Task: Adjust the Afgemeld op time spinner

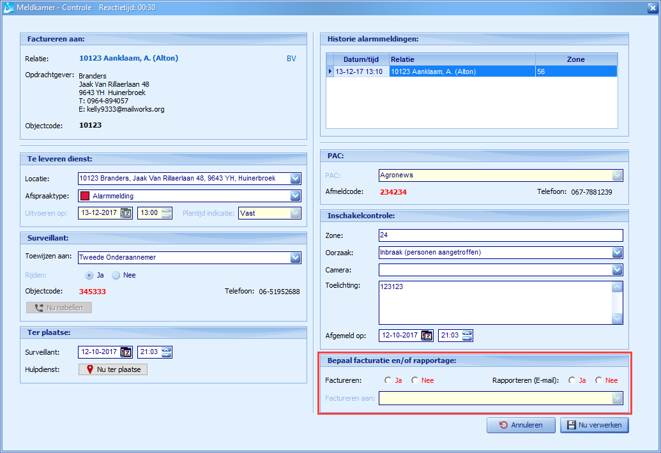Action: [467, 336]
